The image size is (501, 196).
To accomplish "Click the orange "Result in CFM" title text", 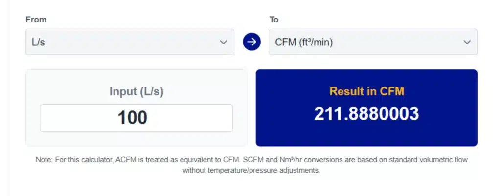I will click(367, 91).
